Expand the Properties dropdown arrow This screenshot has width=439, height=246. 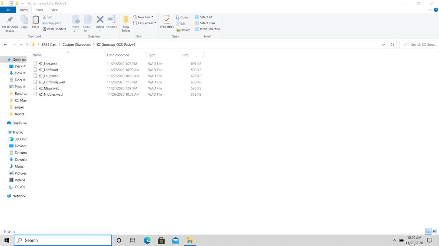[167, 30]
